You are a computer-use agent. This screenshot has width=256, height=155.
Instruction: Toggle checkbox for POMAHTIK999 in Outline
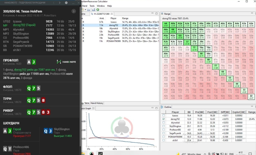click(x=163, y=137)
